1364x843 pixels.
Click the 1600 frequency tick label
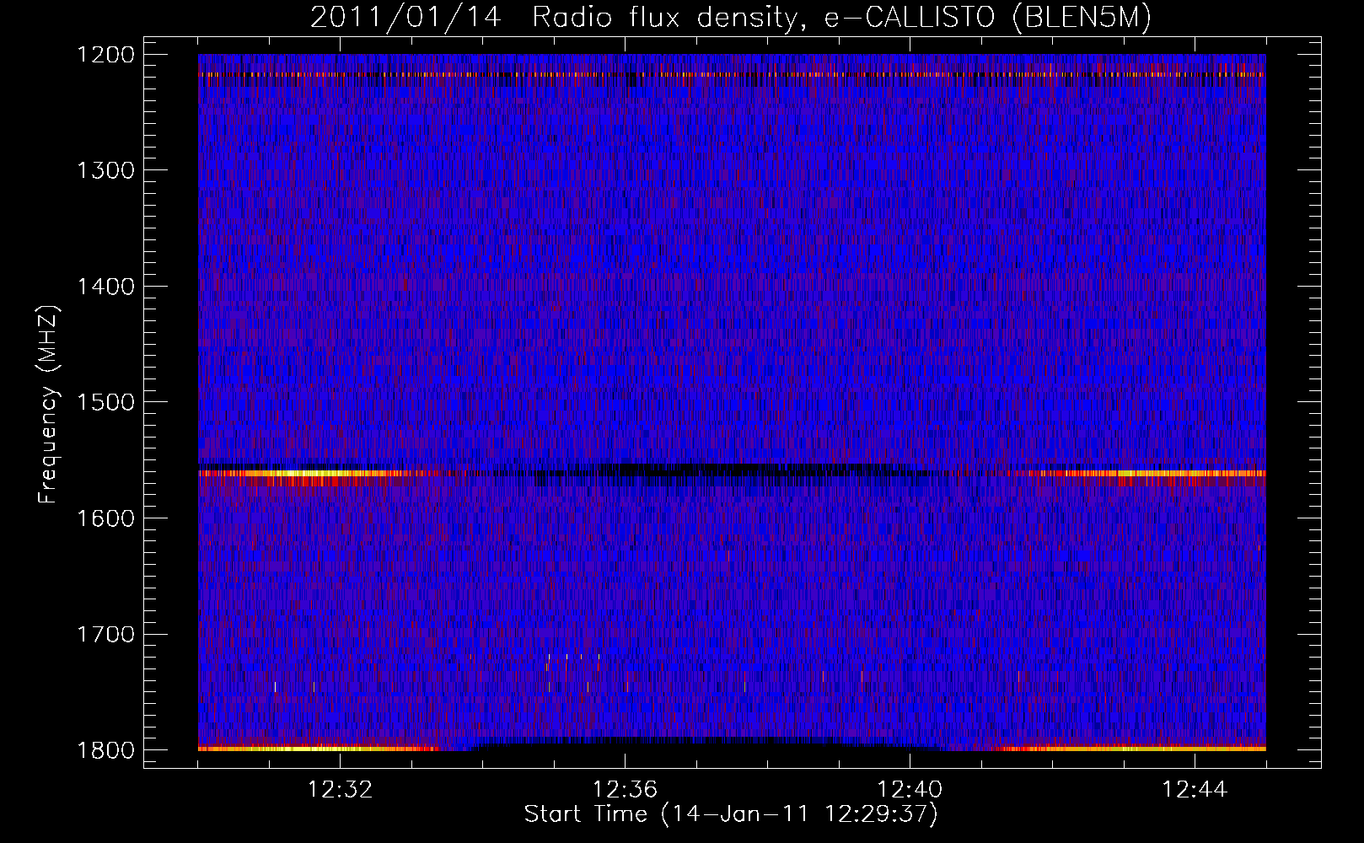coord(106,518)
